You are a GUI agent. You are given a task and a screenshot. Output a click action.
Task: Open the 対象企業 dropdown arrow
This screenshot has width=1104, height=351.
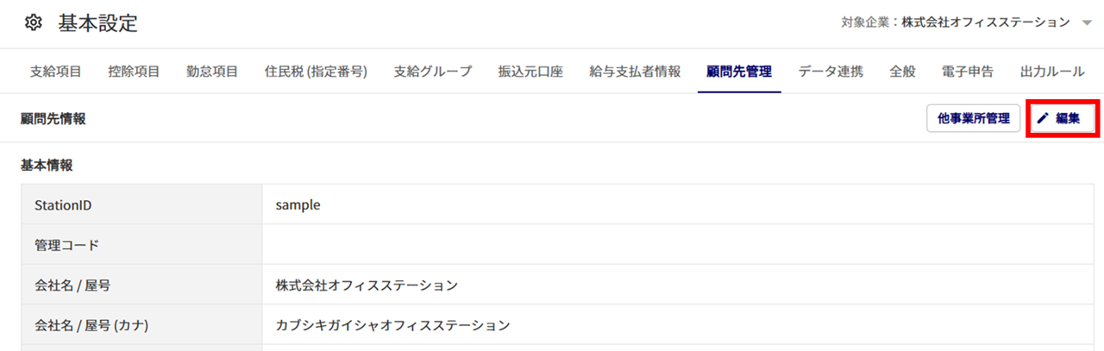click(1087, 23)
